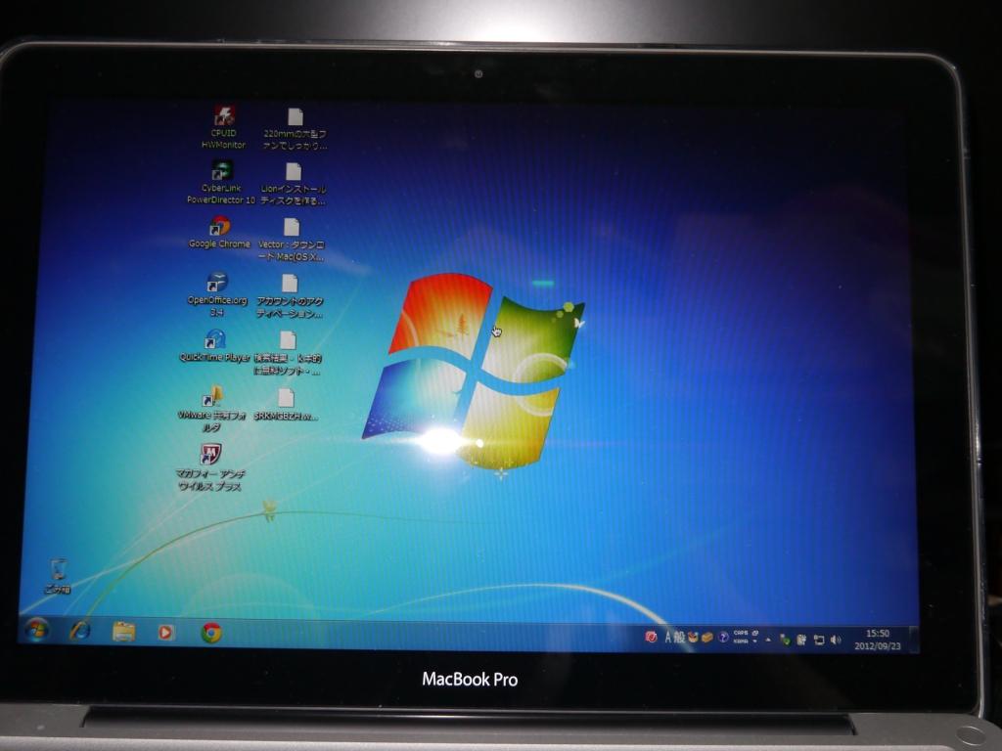1002x751 pixels.
Task: Click the red IME icon in language bar
Action: [x=651, y=637]
